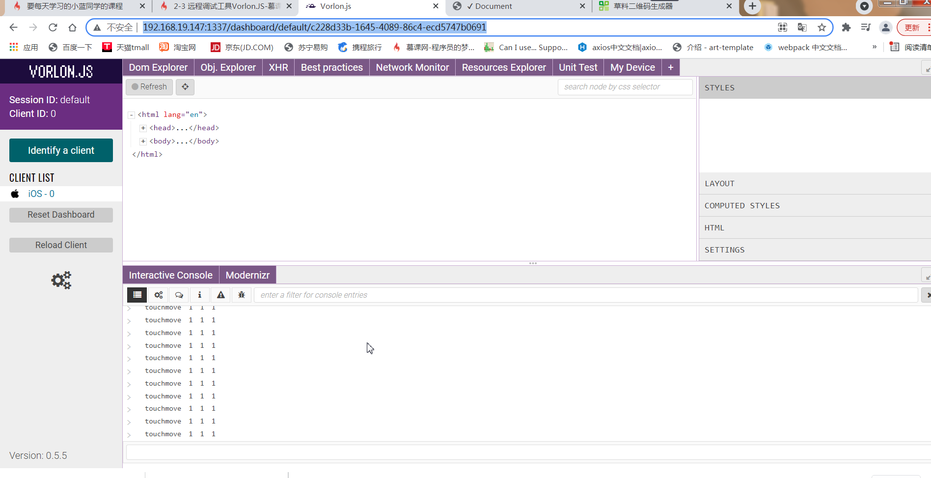Open the QR code icon in the address bar
This screenshot has height=478, width=931.
[783, 28]
